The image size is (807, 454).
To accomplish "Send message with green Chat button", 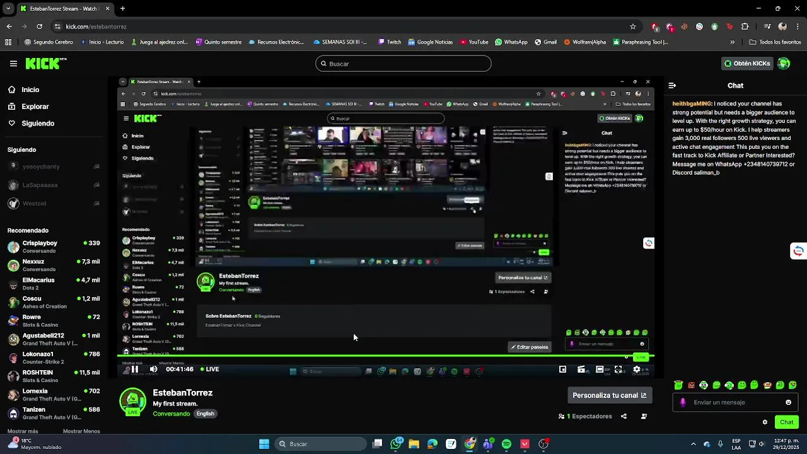I will tap(787, 422).
